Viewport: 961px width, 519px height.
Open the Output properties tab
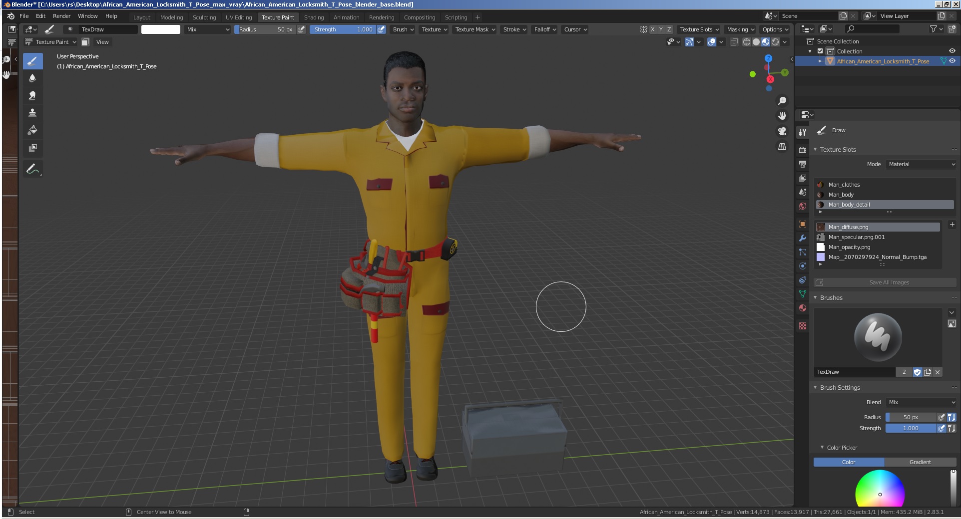pyautogui.click(x=803, y=164)
